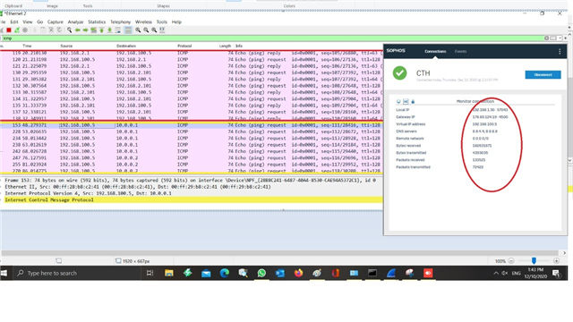Click Paint zoom out minus button

point(511,260)
